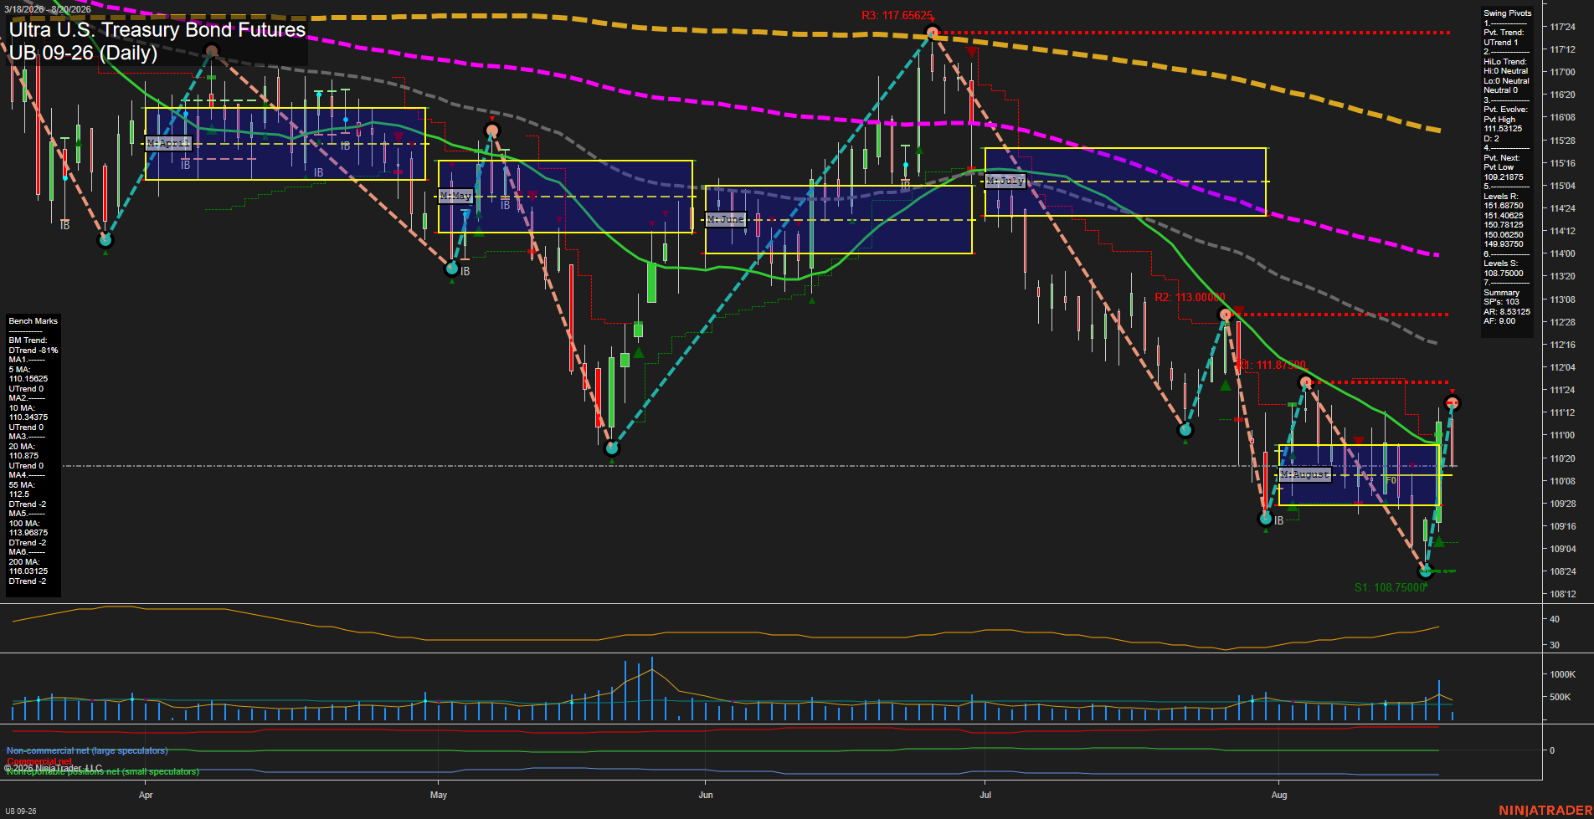Click the Pvt Low 109.21875 value
The width and height of the screenshot is (1594, 819).
pos(1503,177)
